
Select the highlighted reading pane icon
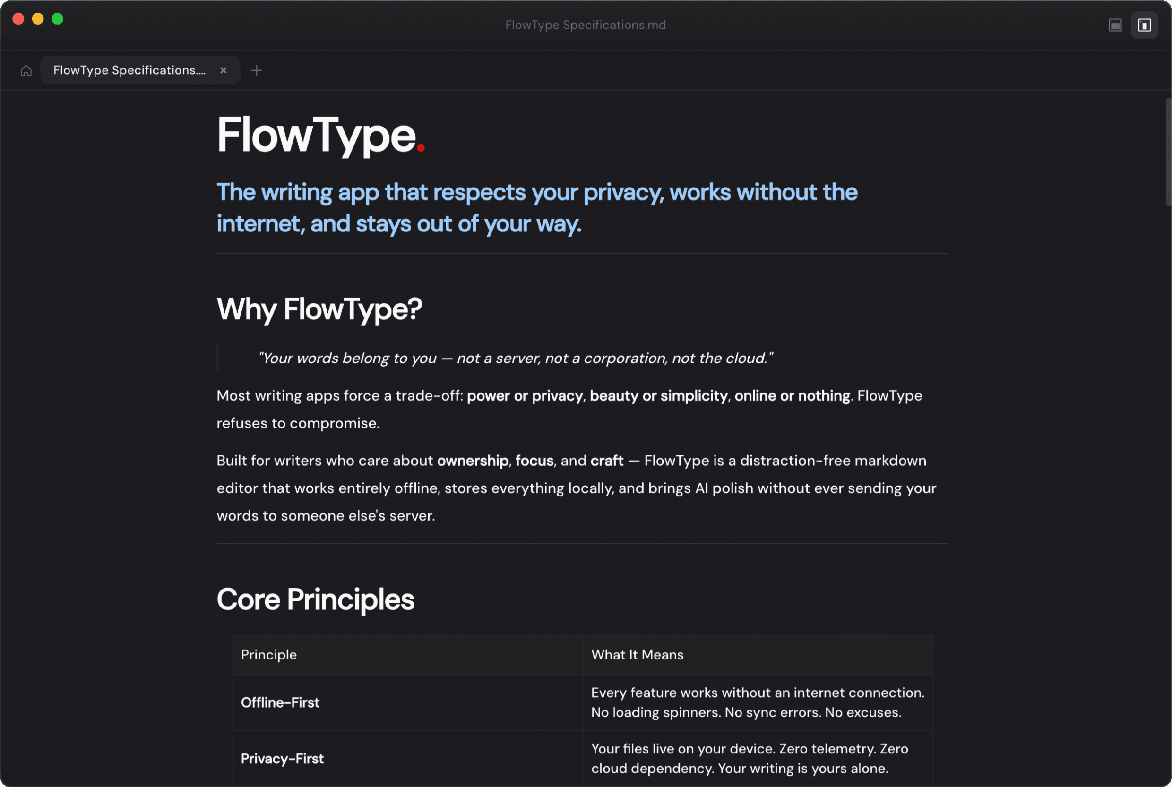click(1145, 25)
